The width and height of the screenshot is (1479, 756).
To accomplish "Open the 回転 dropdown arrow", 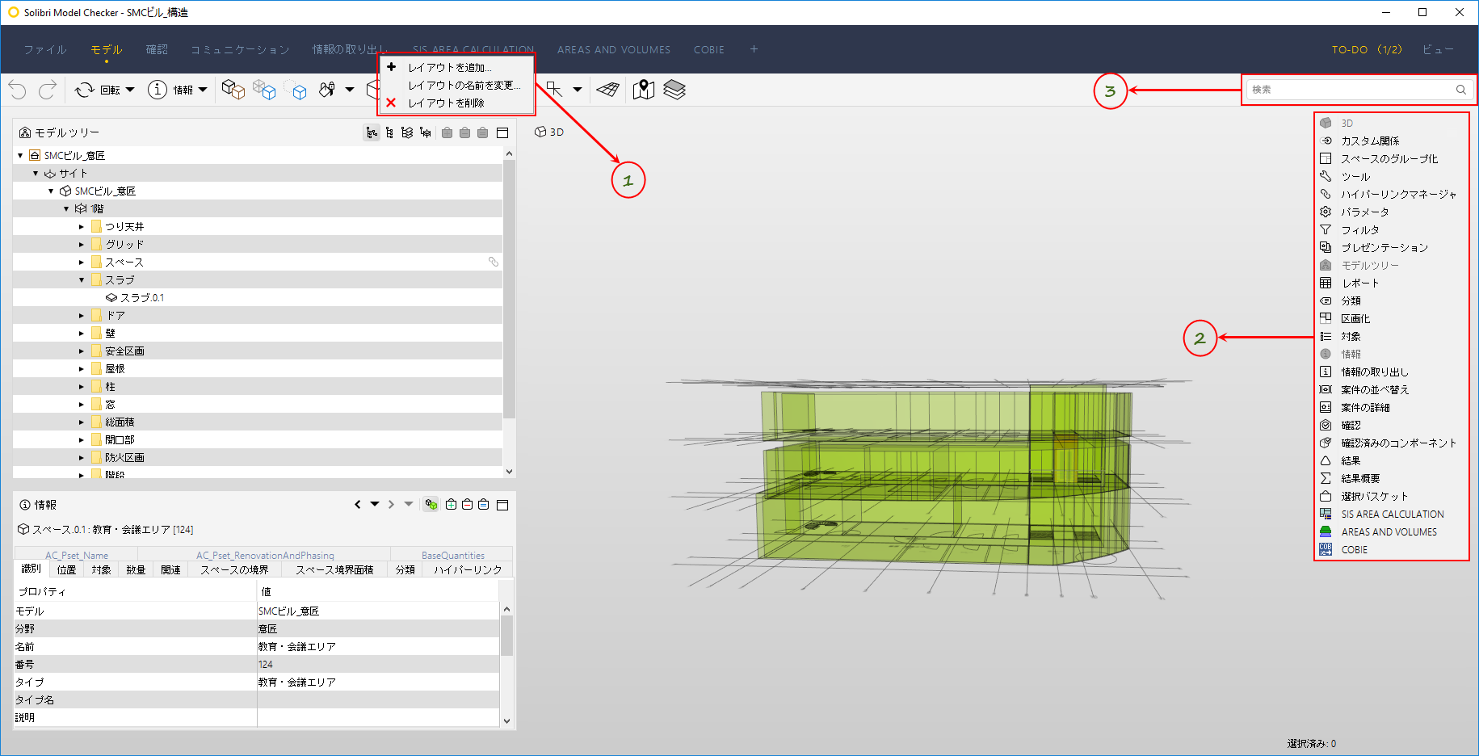I will pos(130,90).
